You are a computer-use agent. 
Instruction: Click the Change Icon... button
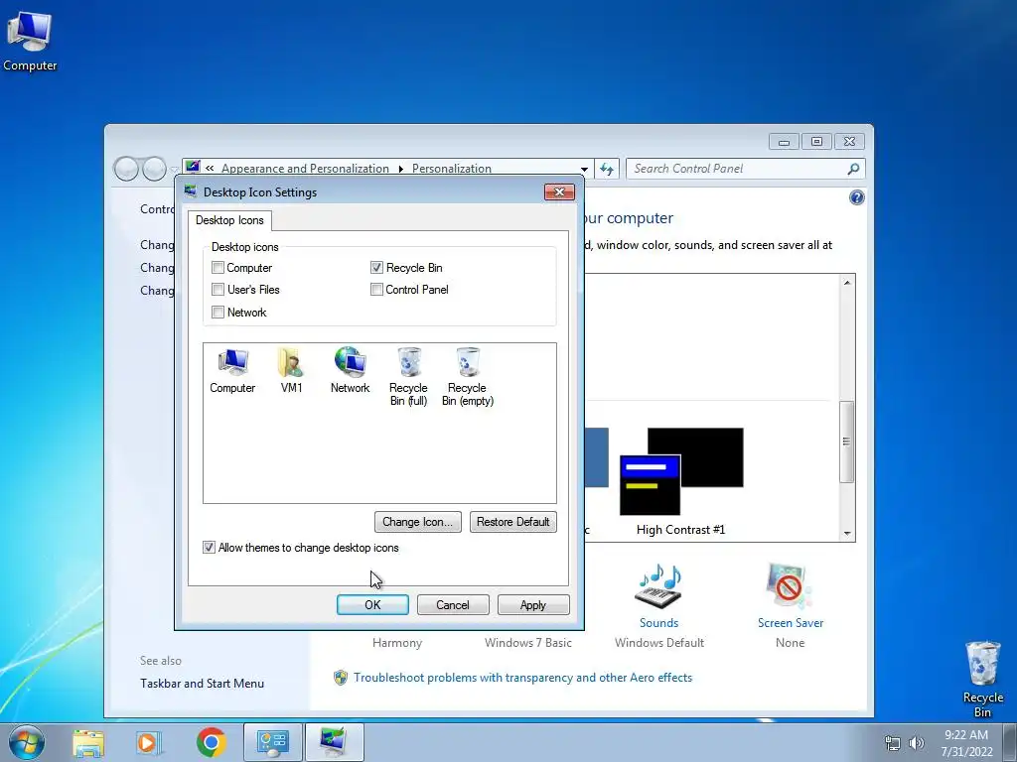click(418, 522)
